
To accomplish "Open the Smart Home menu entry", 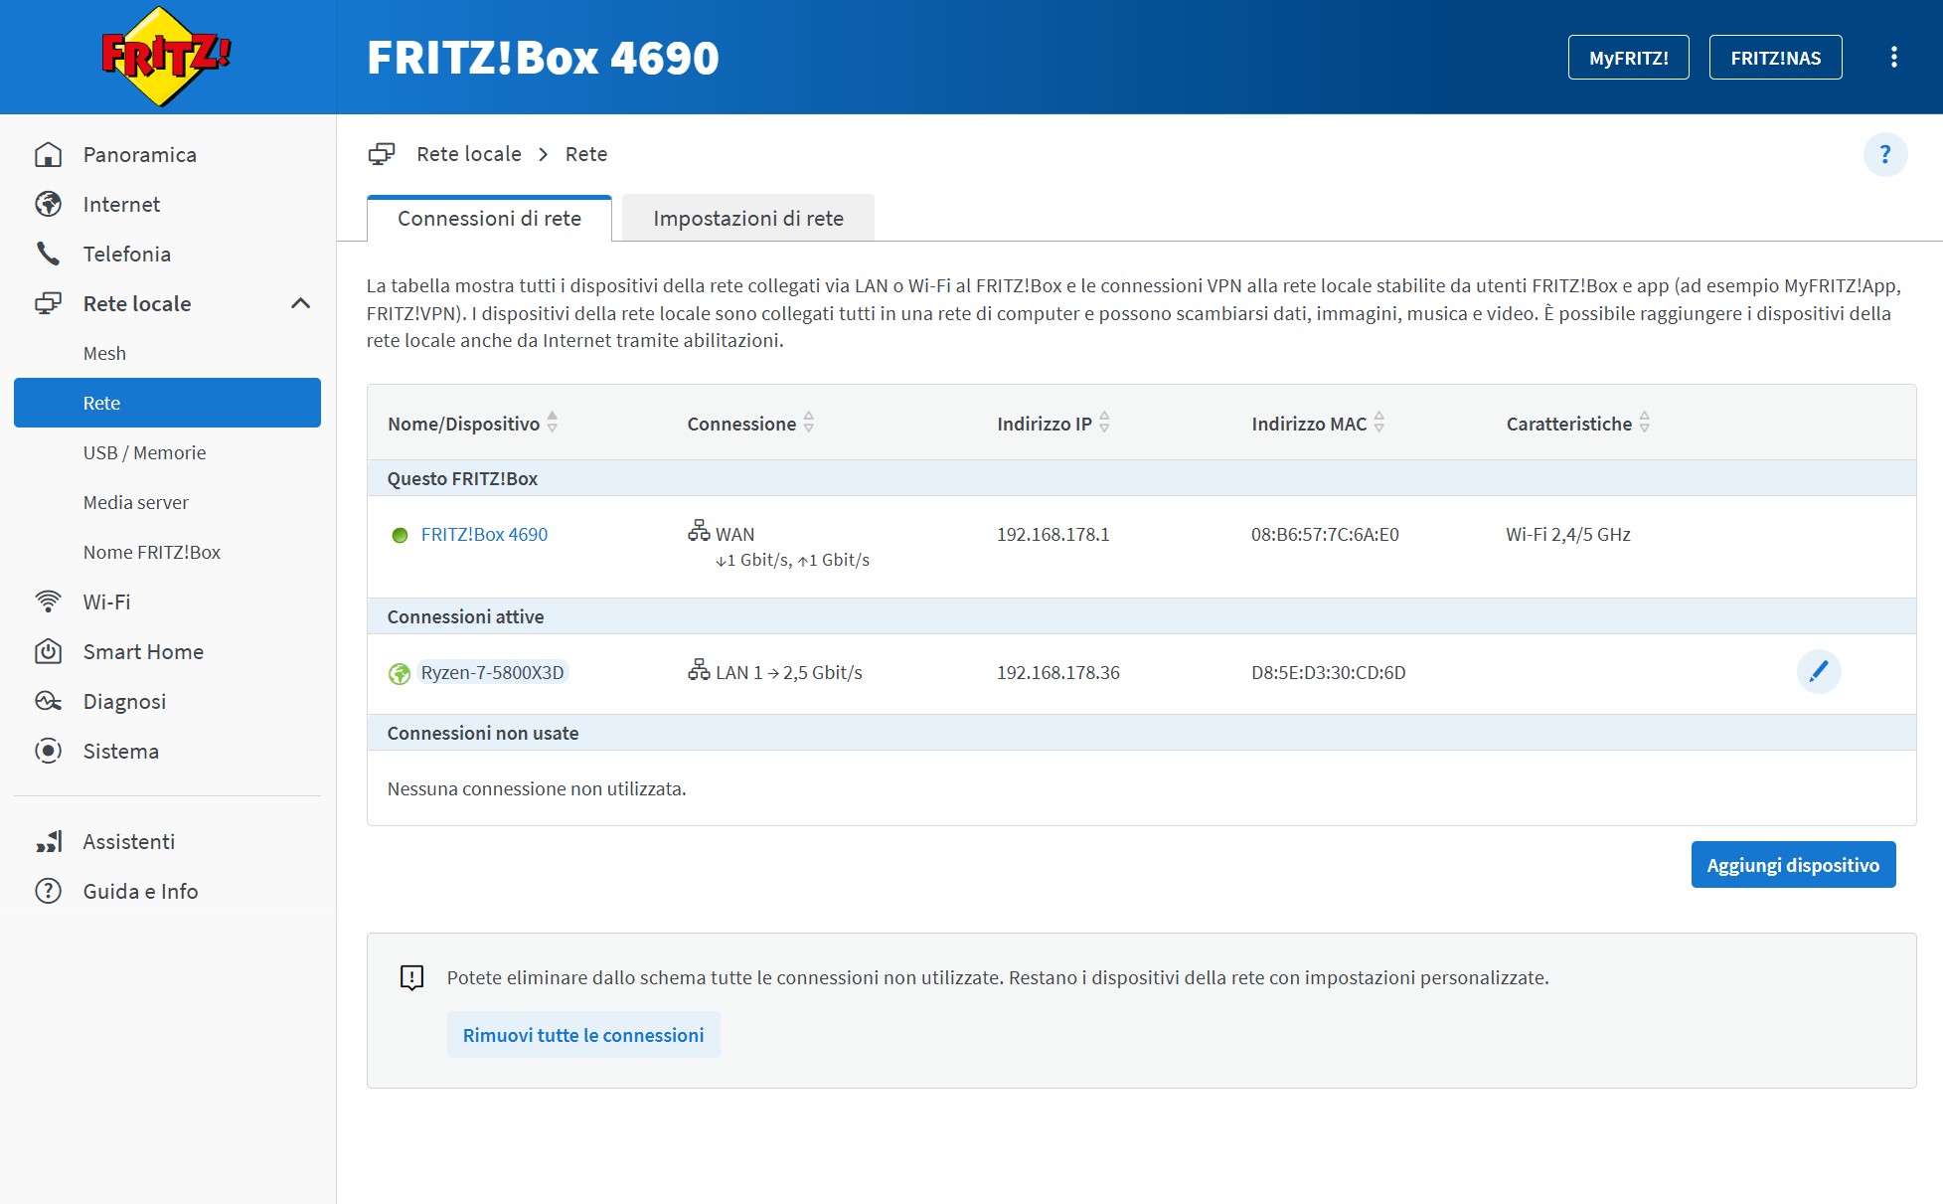I will pos(167,651).
